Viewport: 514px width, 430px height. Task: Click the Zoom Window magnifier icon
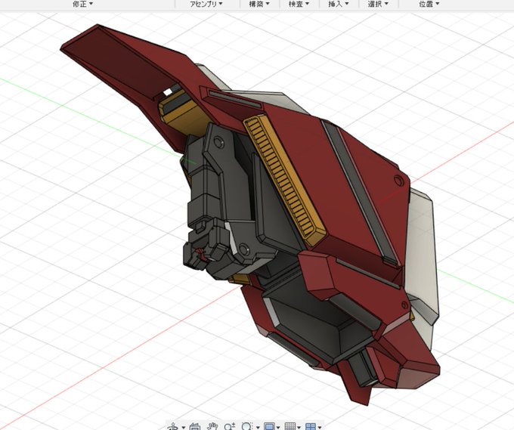[247, 427]
